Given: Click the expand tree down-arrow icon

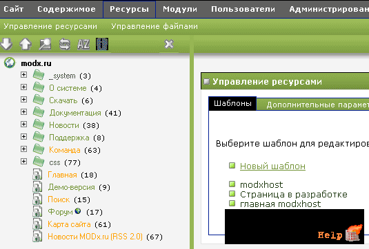Looking at the screenshot, I should (x=6, y=44).
